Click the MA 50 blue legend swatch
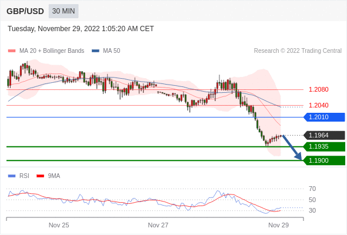347x235 pixels. pos(95,51)
